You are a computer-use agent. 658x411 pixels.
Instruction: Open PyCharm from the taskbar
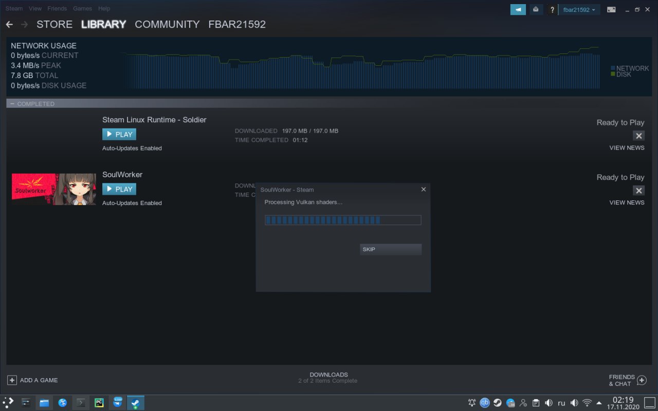99,403
